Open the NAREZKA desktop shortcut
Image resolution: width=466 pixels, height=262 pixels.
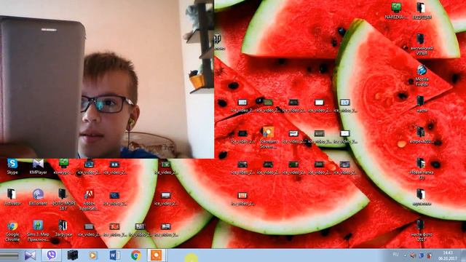(x=396, y=11)
